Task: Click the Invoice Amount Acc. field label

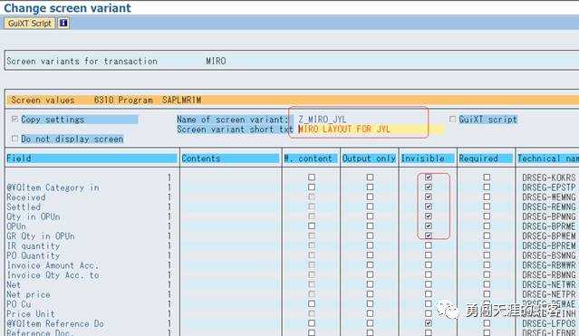Action: (x=53, y=265)
